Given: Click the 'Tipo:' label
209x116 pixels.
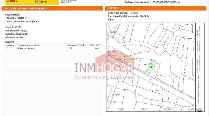Looking at the screenshot, I should click(111, 20).
